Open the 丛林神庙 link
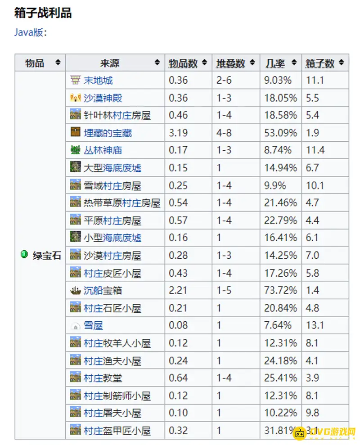This screenshot has height=445, width=360. coord(103,150)
